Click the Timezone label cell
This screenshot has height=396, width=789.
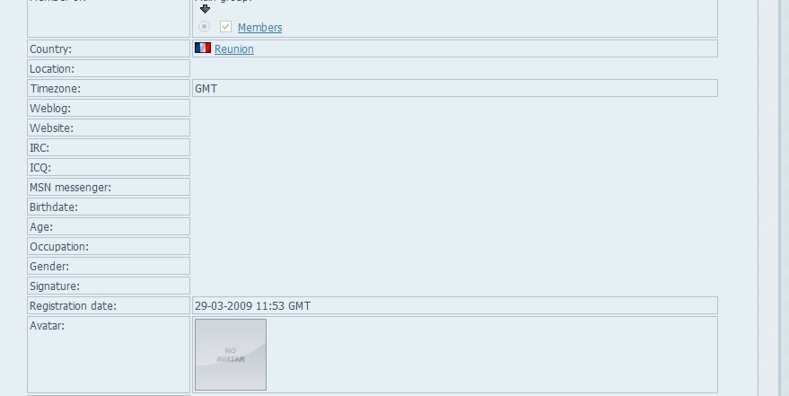pyautogui.click(x=109, y=88)
